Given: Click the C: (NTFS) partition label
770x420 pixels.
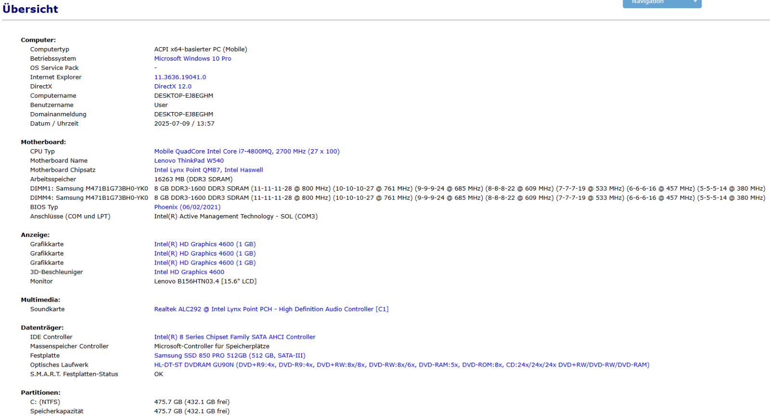Looking at the screenshot, I should pos(45,402).
